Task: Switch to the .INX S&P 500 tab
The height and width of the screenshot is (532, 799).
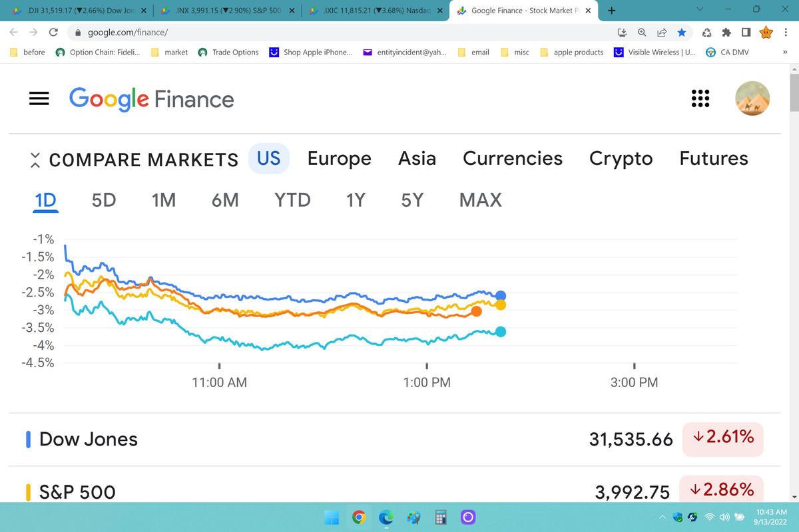Action: (227, 11)
